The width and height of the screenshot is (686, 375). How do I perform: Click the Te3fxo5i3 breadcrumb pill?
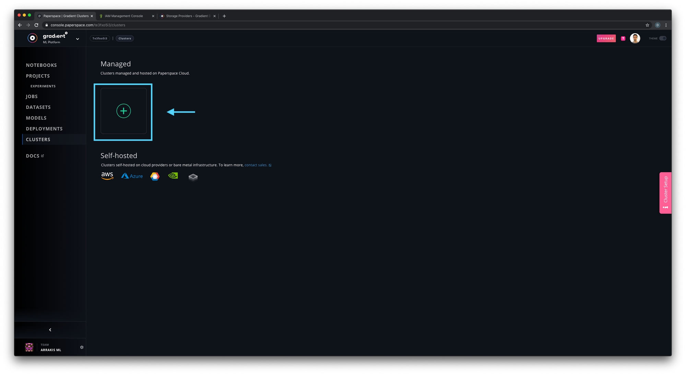coord(100,38)
